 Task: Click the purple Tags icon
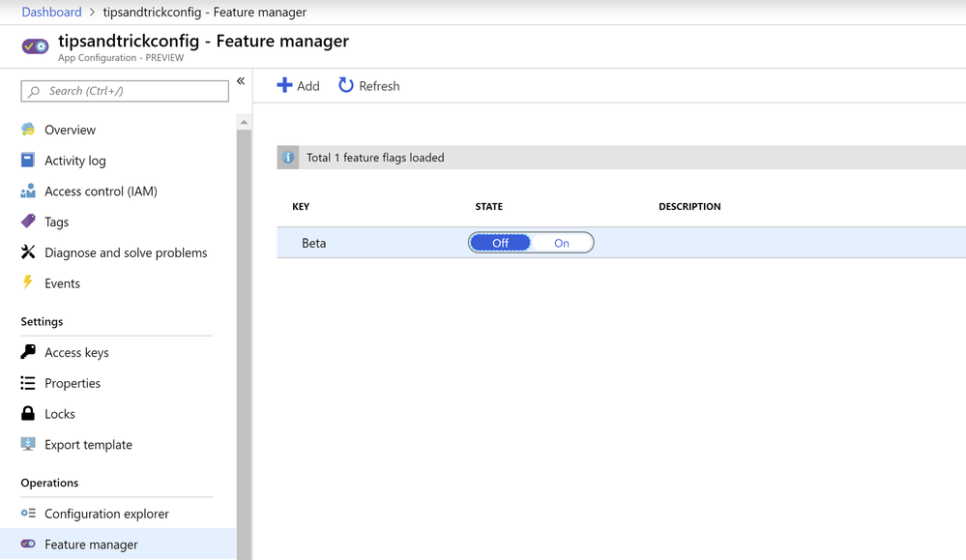click(x=28, y=221)
